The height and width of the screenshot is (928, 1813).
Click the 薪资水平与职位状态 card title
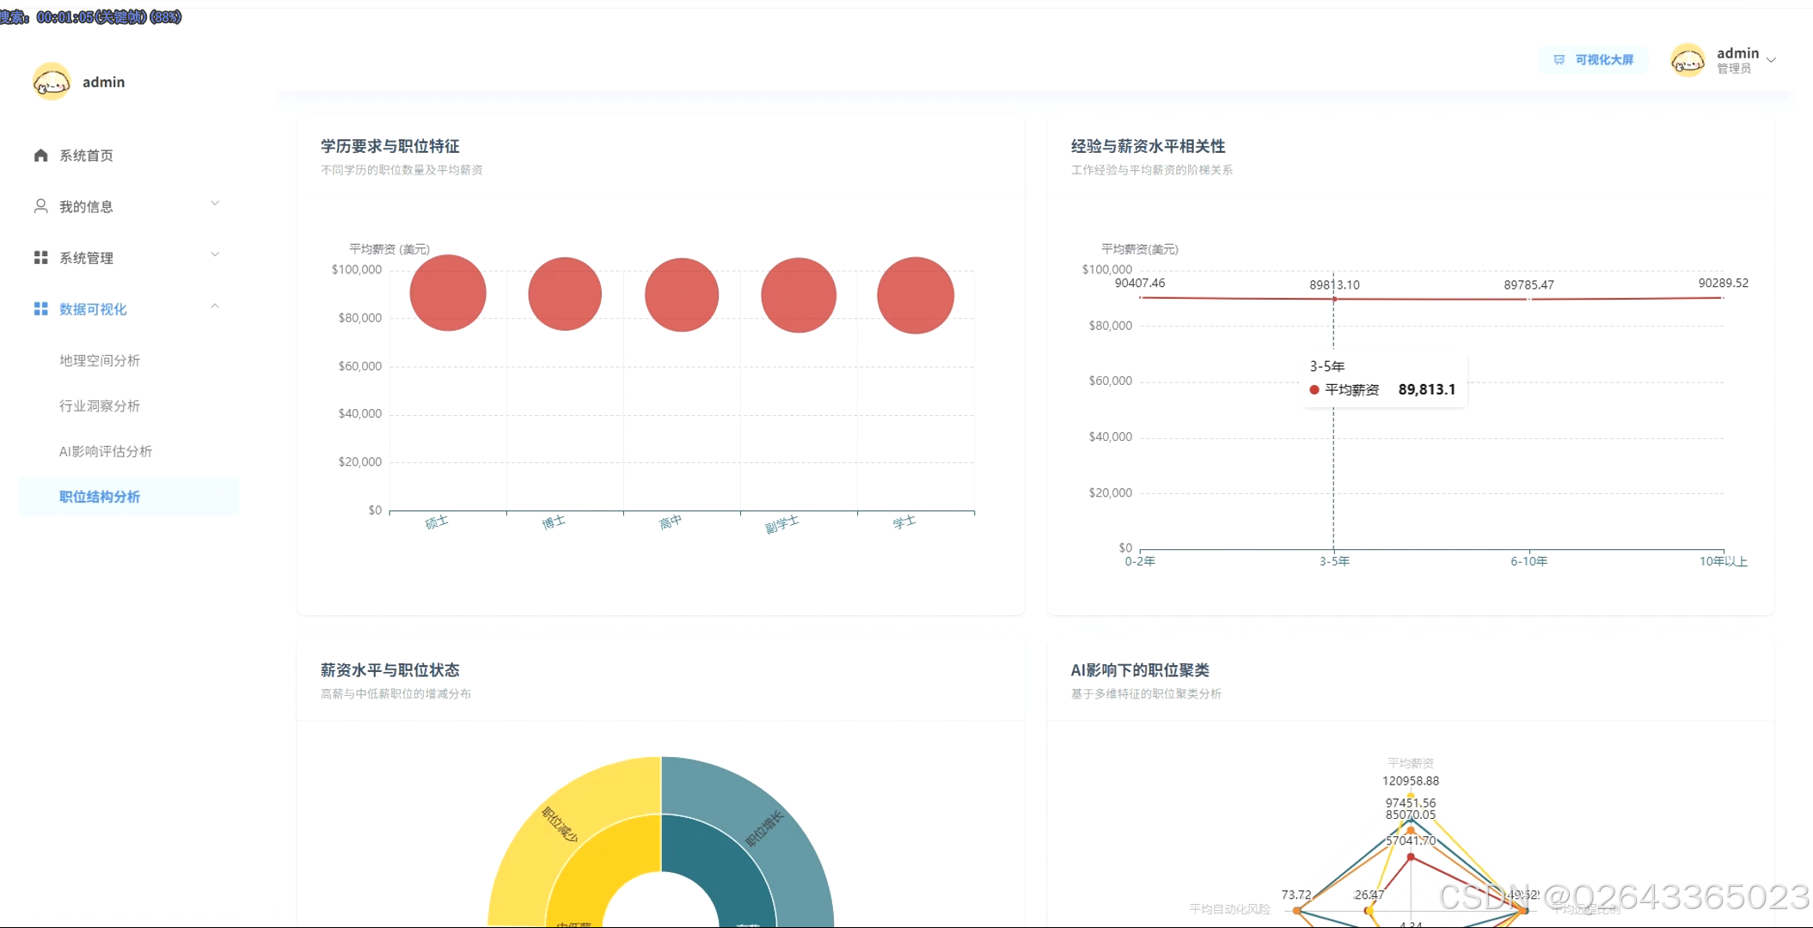click(390, 670)
